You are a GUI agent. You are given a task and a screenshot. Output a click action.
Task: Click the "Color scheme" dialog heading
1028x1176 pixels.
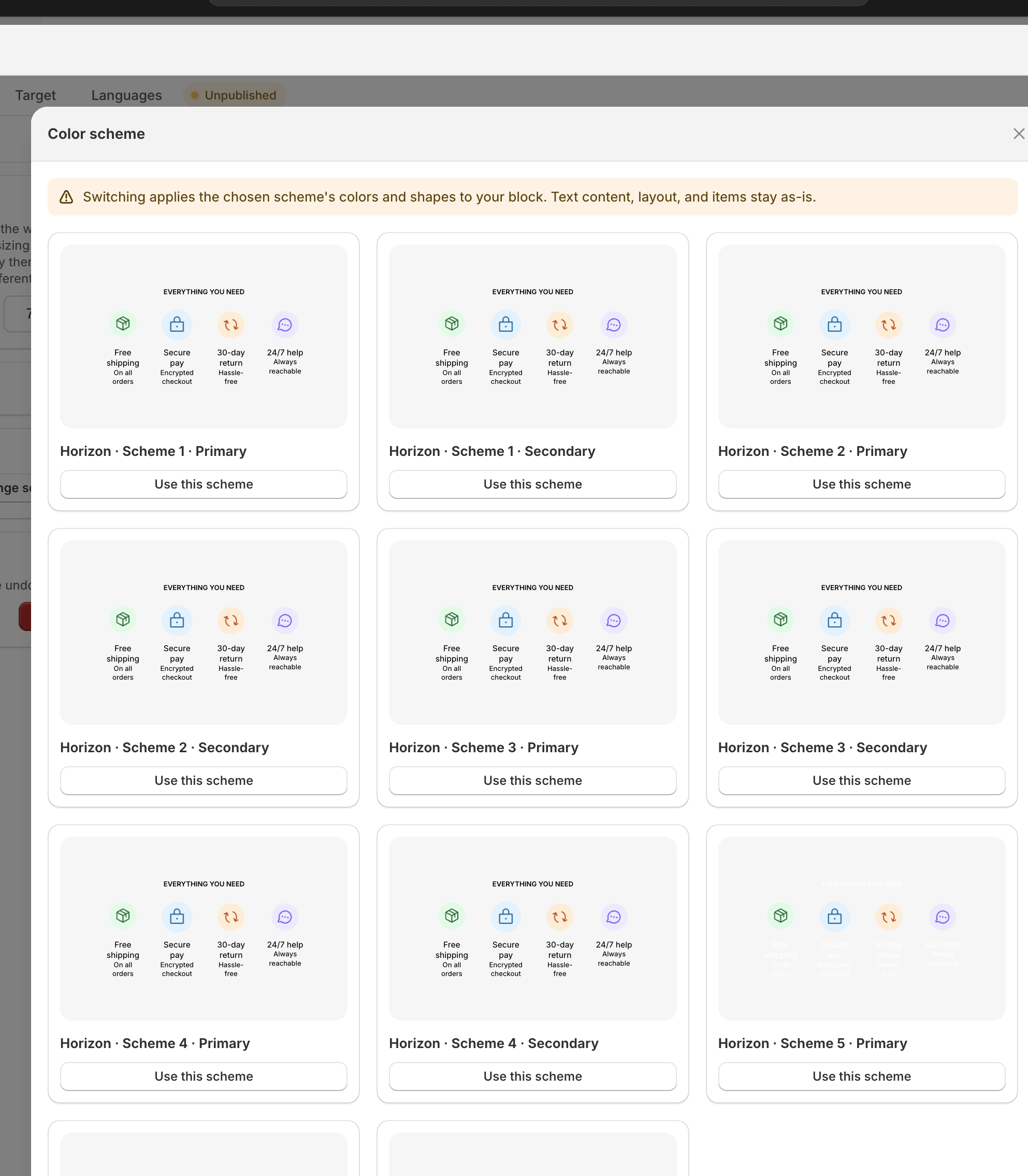click(96, 134)
